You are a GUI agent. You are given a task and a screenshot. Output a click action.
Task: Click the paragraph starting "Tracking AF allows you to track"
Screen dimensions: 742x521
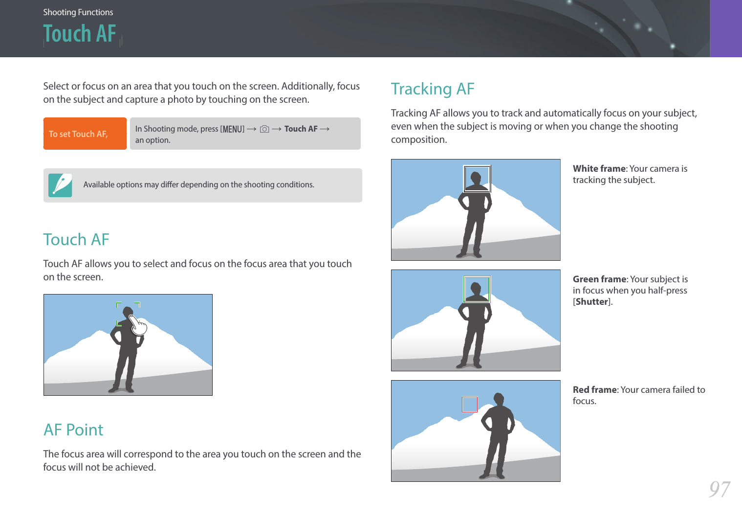tap(544, 126)
